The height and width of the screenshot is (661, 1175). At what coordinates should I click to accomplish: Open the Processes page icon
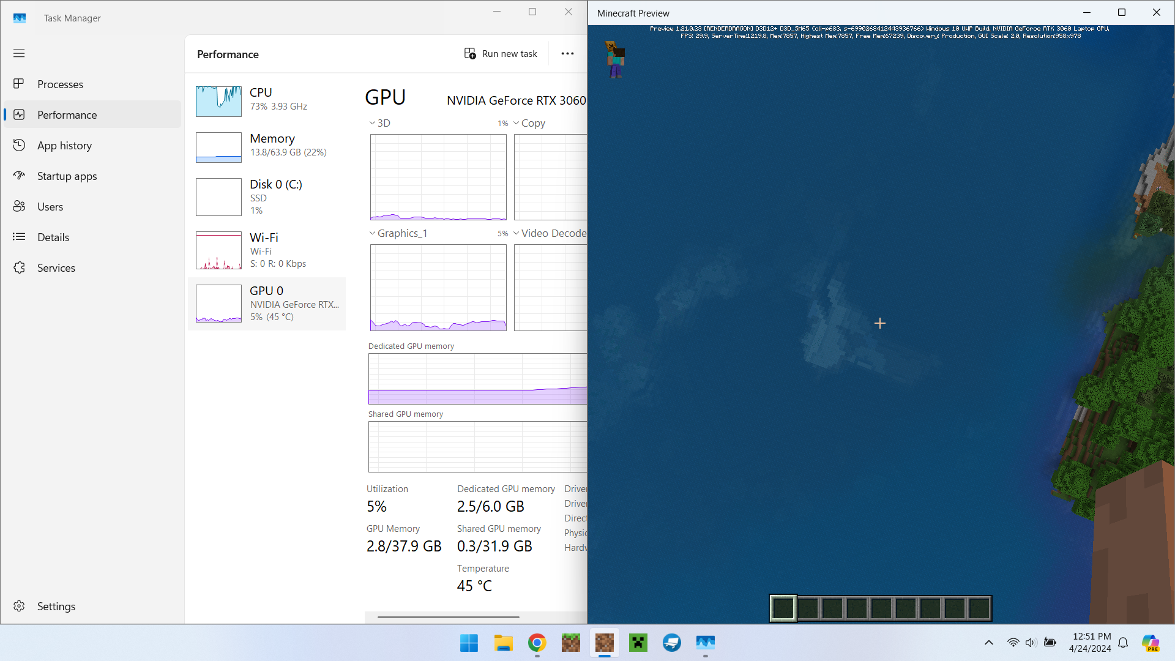click(x=19, y=84)
